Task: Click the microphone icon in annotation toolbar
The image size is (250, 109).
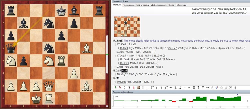Action: pyautogui.click(x=235, y=87)
